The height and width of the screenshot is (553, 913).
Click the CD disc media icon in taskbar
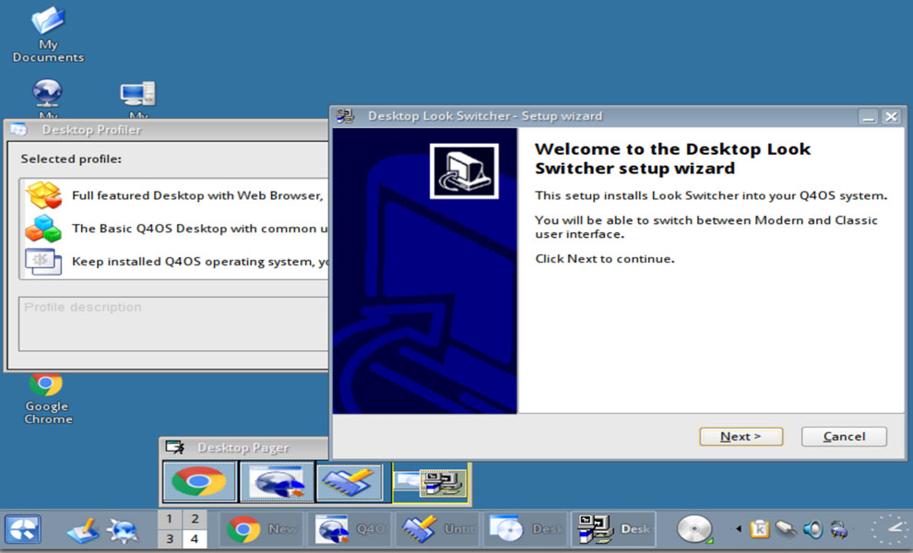click(694, 529)
